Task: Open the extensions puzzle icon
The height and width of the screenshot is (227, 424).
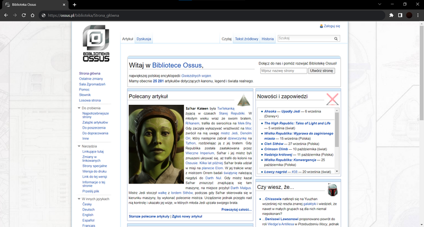Action: coord(391,15)
